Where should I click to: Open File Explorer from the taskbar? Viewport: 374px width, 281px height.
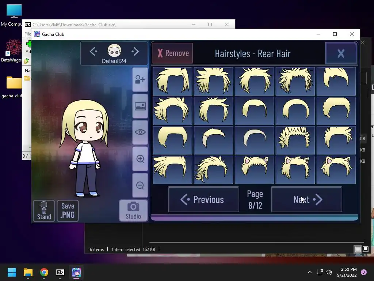(x=28, y=272)
